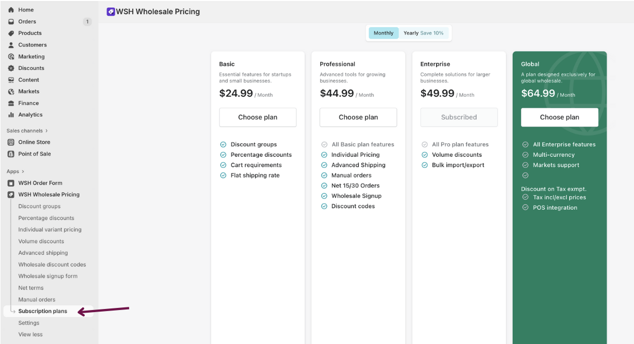Open Volume discounts in the sidebar
Image resolution: width=634 pixels, height=344 pixels.
(x=41, y=242)
